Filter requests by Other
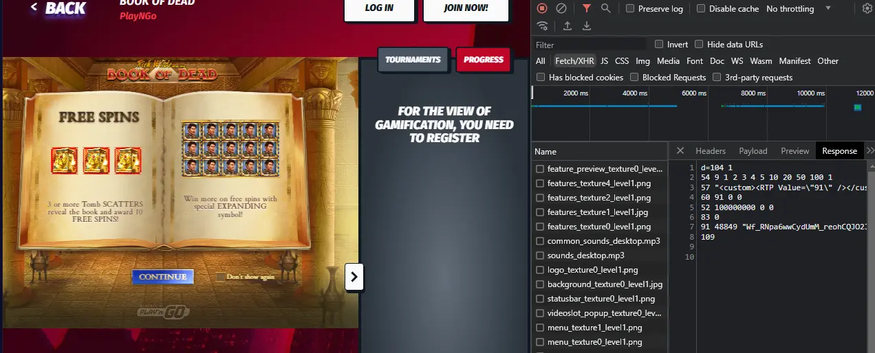This screenshot has height=353, width=875. pyautogui.click(x=828, y=60)
